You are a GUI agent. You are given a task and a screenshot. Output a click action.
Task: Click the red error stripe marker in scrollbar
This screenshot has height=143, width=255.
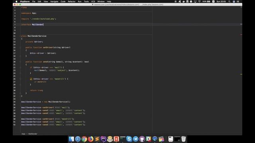tap(241, 35)
